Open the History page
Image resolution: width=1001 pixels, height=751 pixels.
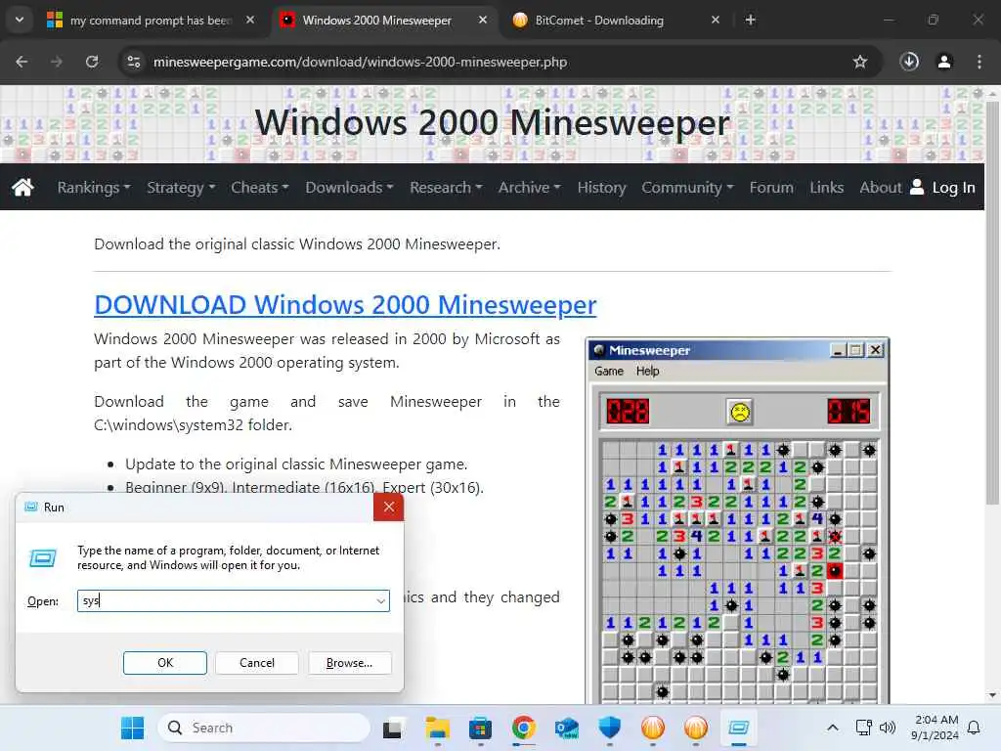[601, 187]
